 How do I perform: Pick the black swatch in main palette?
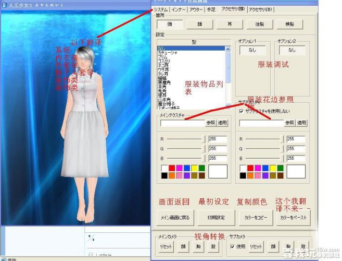(164, 176)
